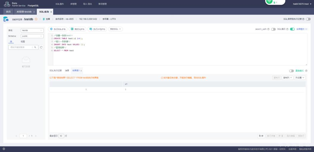Switch to the 首页 tab
Image resolution: width=314 pixels, height=152 pixels.
8,12
